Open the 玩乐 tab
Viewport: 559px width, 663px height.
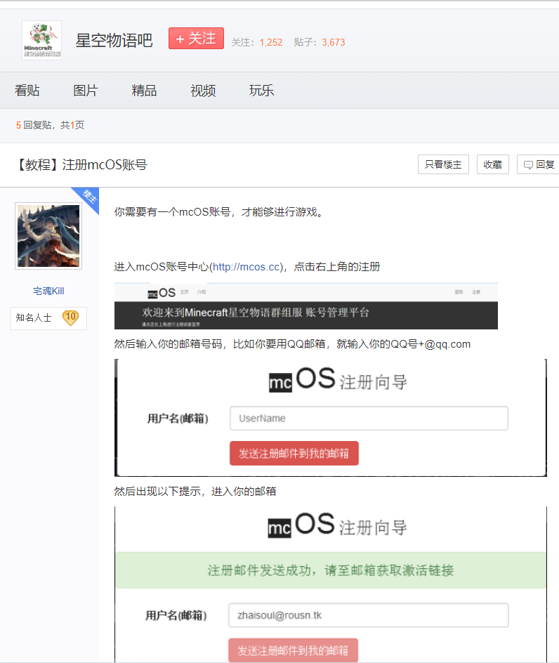point(261,91)
